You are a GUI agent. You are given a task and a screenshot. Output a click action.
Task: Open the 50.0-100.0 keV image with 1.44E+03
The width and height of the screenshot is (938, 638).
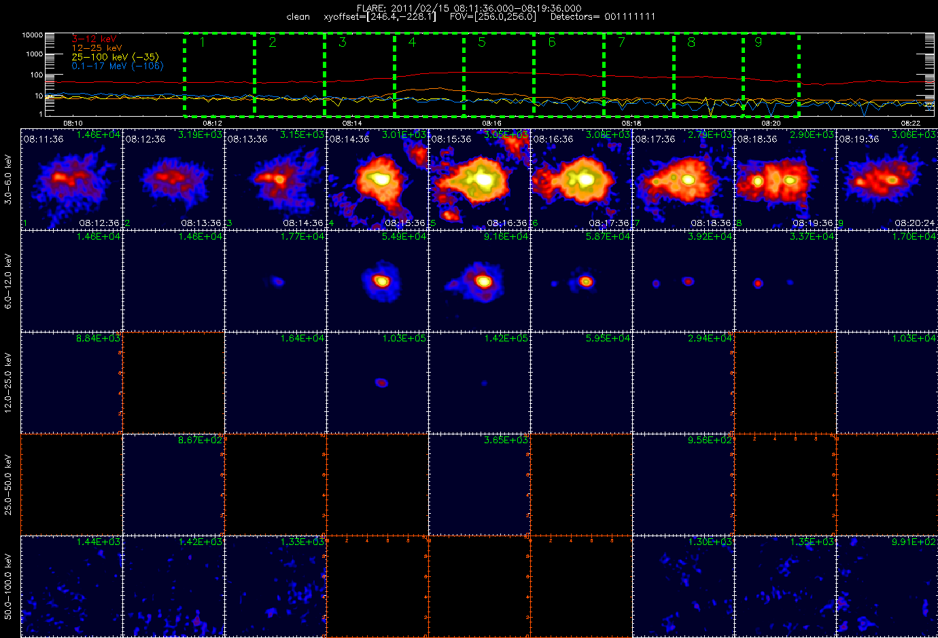pos(71,586)
